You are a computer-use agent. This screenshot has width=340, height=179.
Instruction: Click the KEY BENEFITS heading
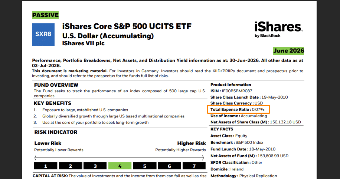pos(52,103)
